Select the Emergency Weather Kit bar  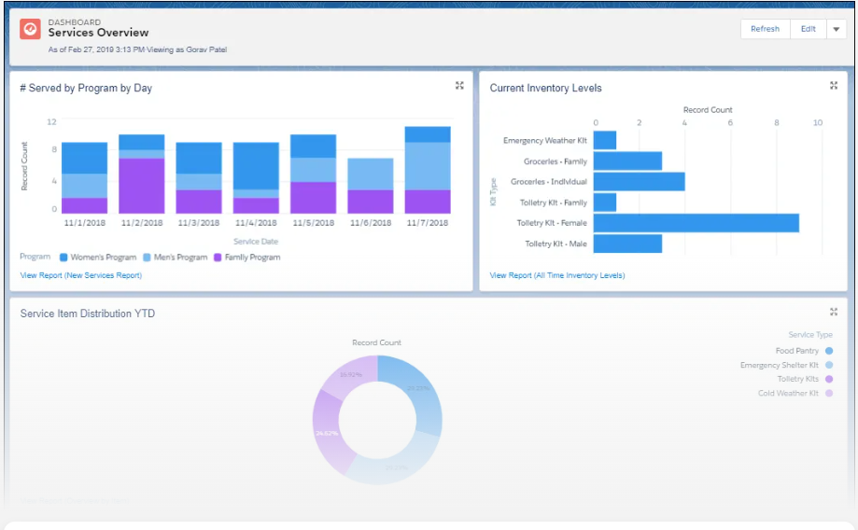[605, 140]
